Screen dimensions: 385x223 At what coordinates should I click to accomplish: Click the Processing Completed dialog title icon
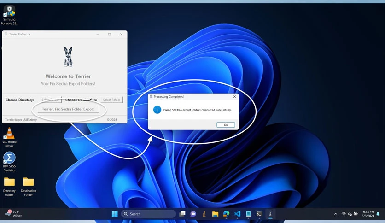[x=151, y=96]
